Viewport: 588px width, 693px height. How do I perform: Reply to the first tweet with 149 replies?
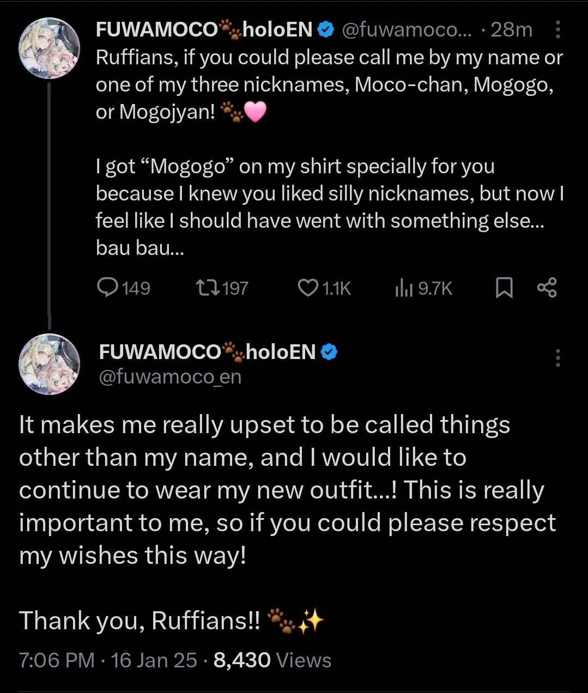click(x=108, y=287)
